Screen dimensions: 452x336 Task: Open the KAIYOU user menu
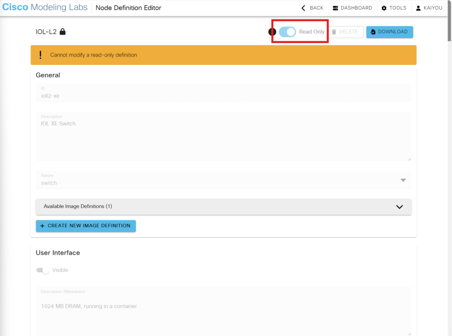[429, 8]
